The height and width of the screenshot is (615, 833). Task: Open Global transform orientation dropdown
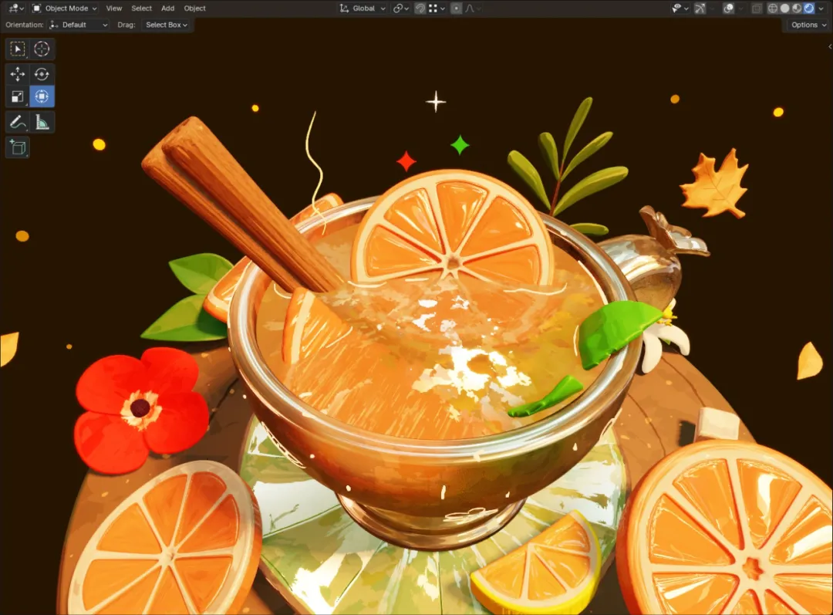(363, 8)
